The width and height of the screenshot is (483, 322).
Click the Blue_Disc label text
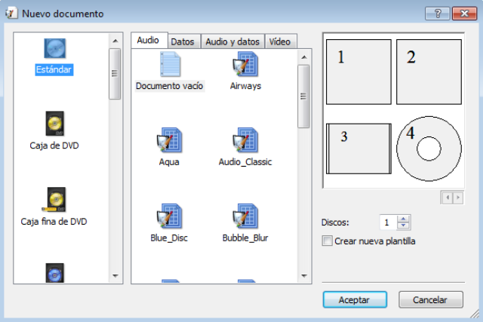[169, 238]
